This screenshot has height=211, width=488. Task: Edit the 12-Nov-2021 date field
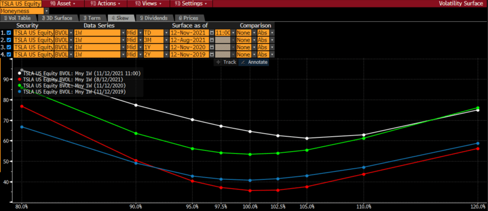coord(189,33)
